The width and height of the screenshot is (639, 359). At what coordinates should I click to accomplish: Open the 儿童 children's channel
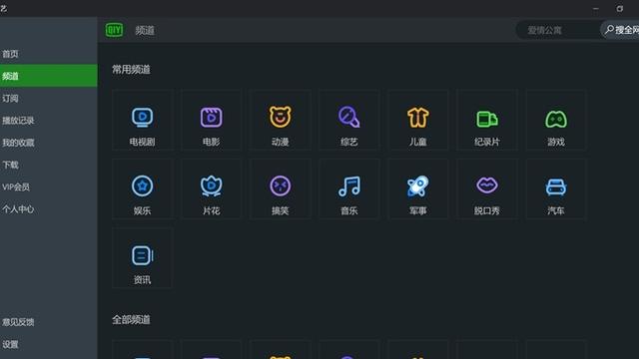pos(418,120)
